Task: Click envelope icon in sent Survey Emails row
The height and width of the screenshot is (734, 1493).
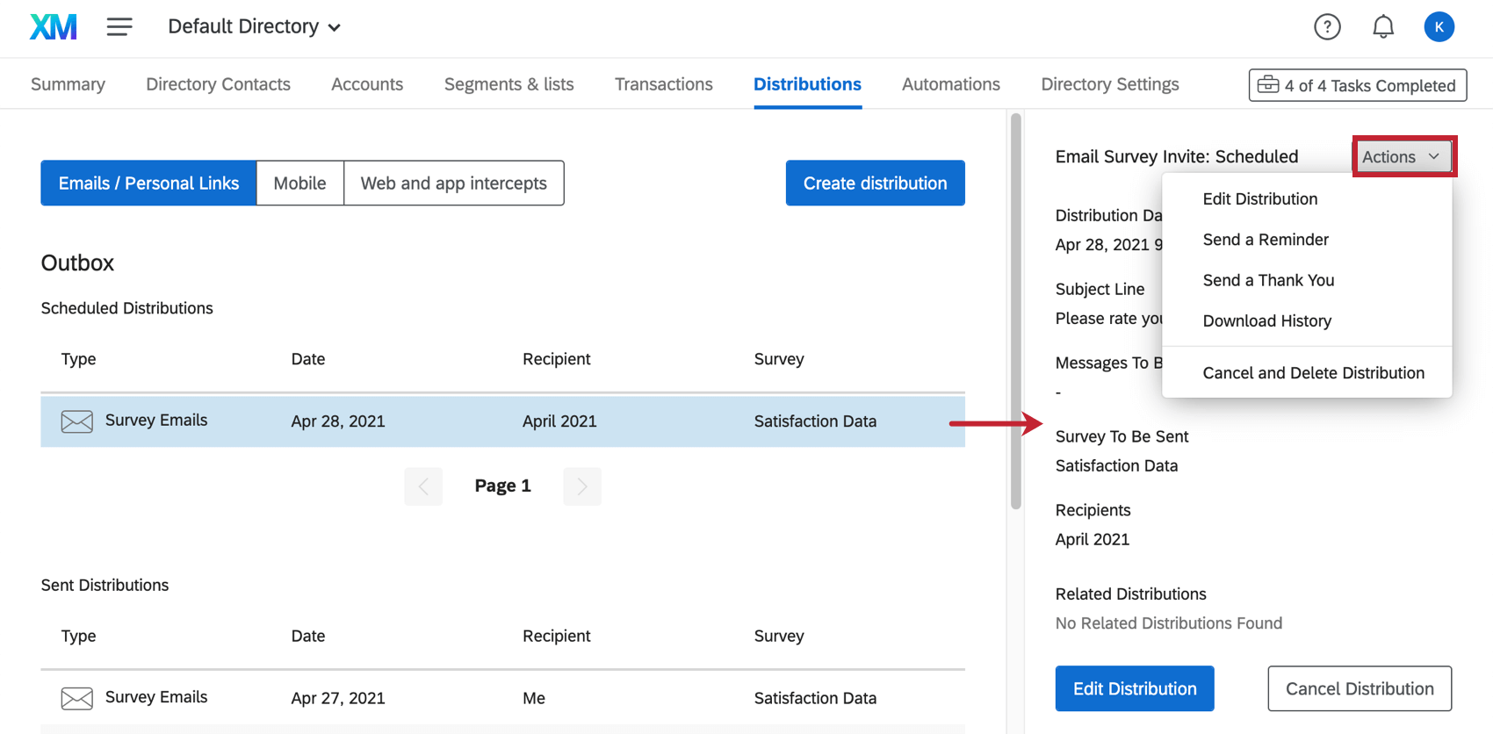Action: click(77, 698)
